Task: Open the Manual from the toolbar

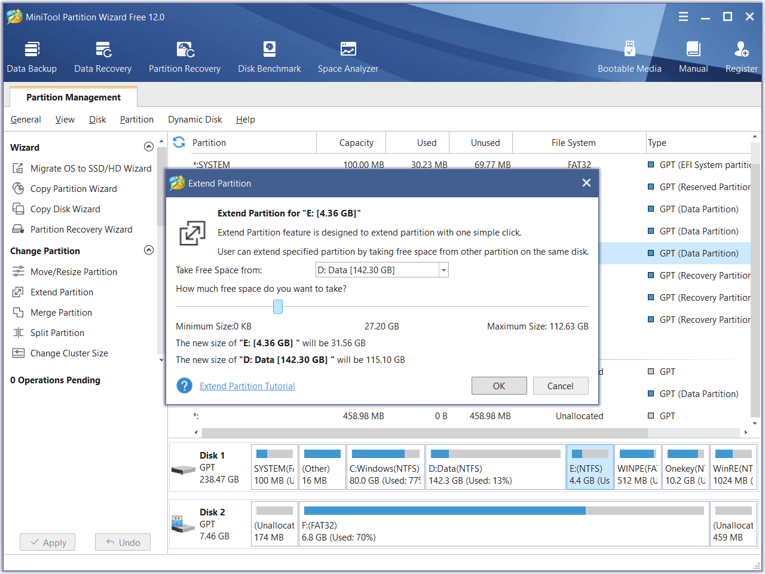Action: pyautogui.click(x=693, y=57)
